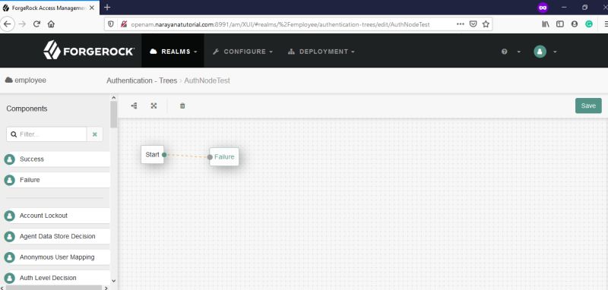Go to browser home page icon
608x290 pixels.
pyautogui.click(x=51, y=24)
